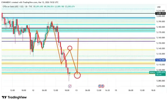Click the 5,170.000 price axis label
This screenshot has height=102, width=168.
coord(160,32)
